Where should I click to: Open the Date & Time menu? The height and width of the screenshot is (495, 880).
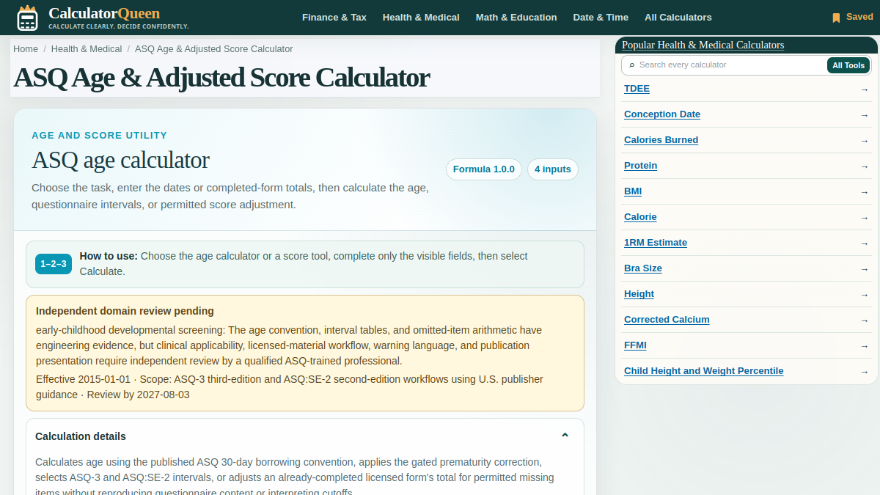601,18
